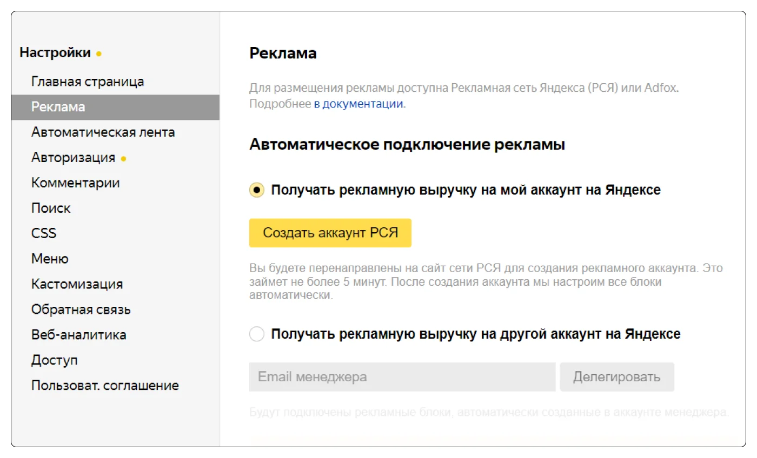Open the Кастомизация section
The image size is (757, 458).
[x=77, y=284]
